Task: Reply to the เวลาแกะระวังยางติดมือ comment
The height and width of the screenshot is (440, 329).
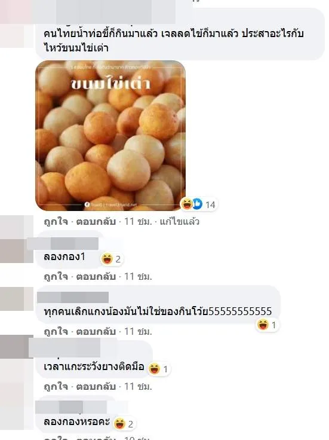Action: click(x=96, y=387)
